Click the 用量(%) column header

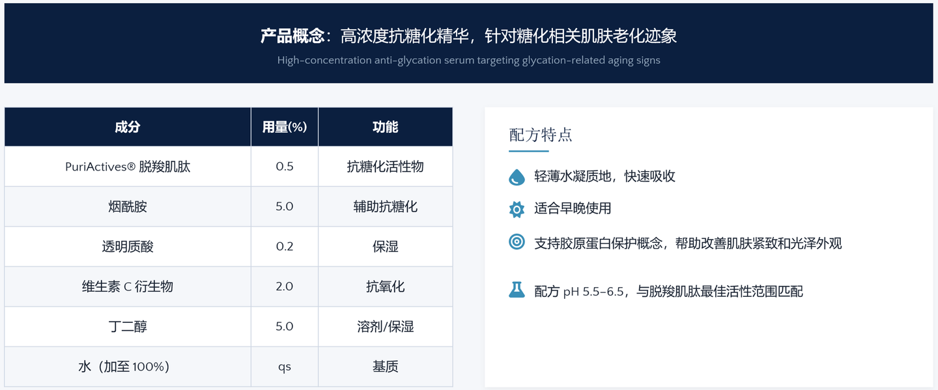[x=285, y=127]
